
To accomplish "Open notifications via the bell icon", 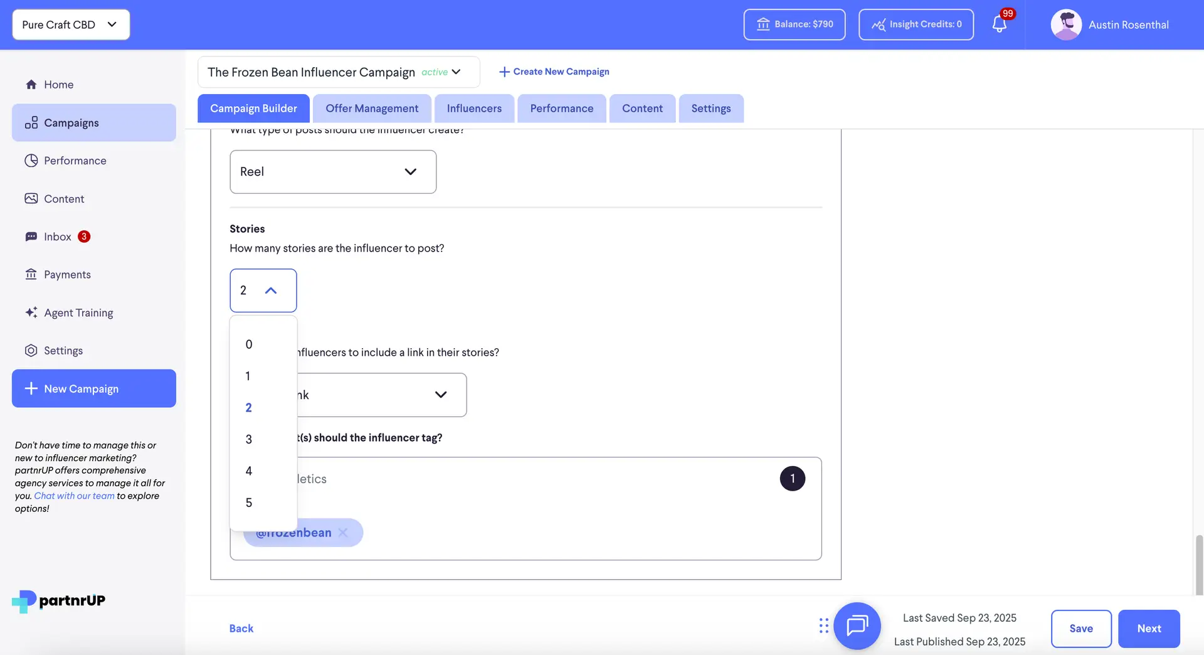I will 999,24.
